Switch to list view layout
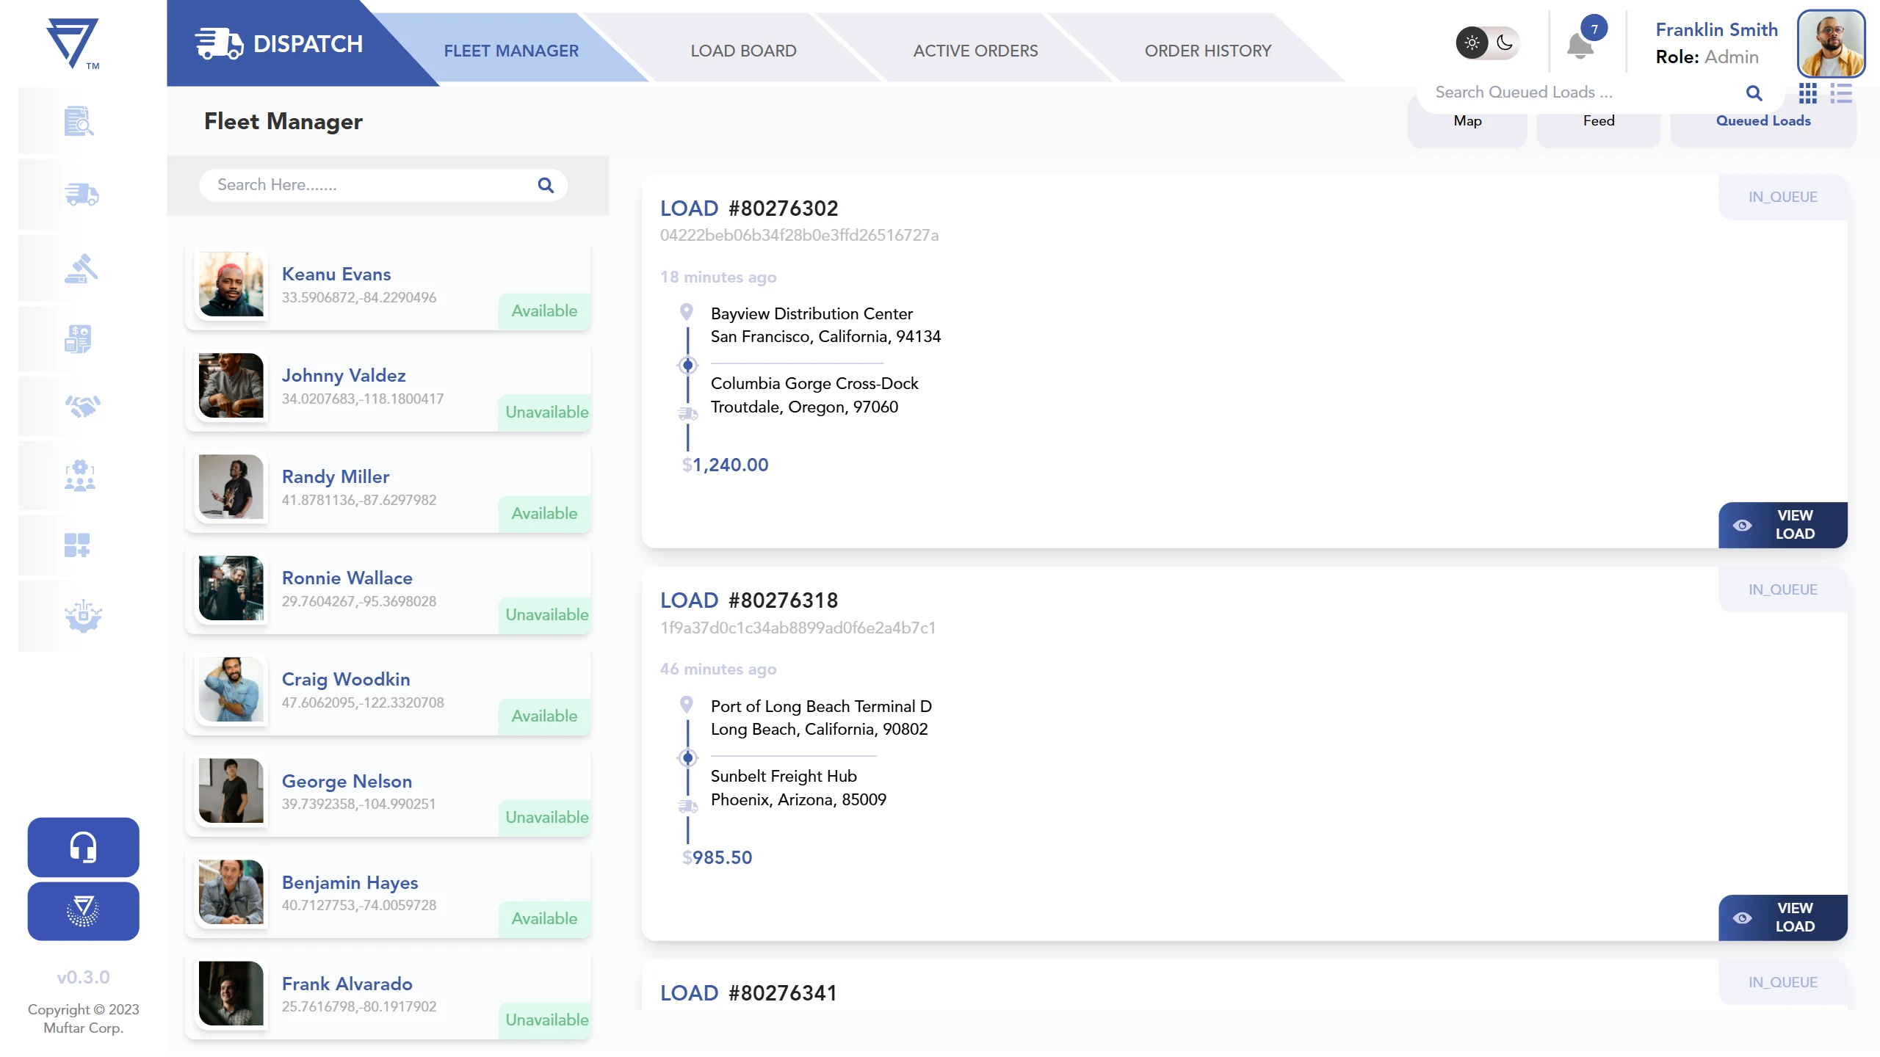Viewport: 1880px width, 1057px height. 1841,93
